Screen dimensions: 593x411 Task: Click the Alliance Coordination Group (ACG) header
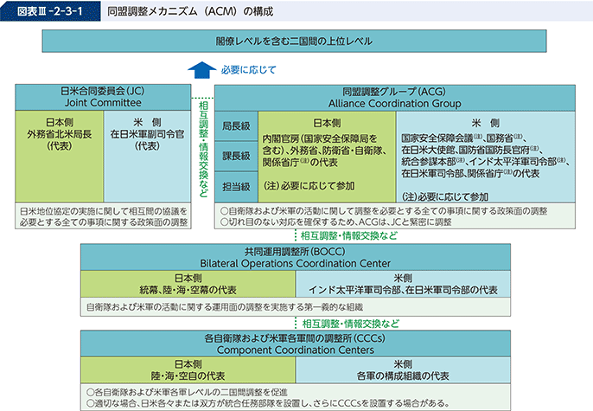click(x=393, y=95)
